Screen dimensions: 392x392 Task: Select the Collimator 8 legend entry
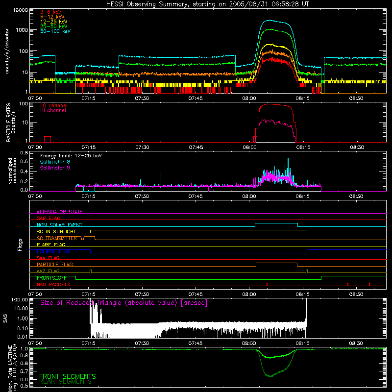click(55, 162)
